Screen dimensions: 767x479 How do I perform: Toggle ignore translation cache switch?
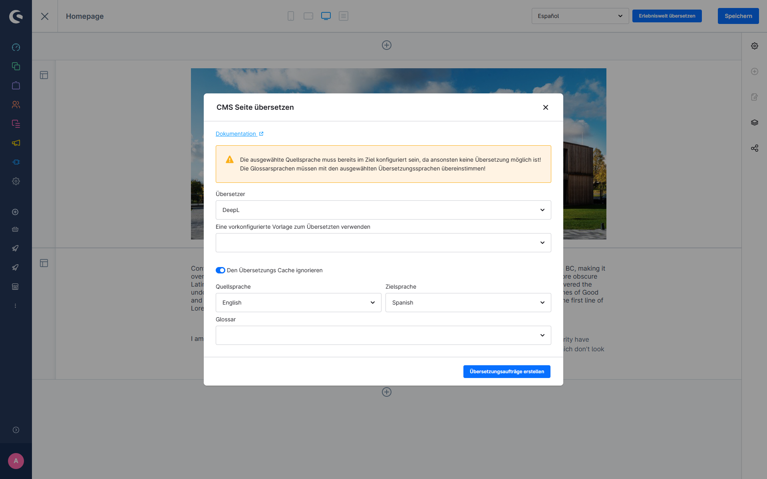pyautogui.click(x=221, y=270)
